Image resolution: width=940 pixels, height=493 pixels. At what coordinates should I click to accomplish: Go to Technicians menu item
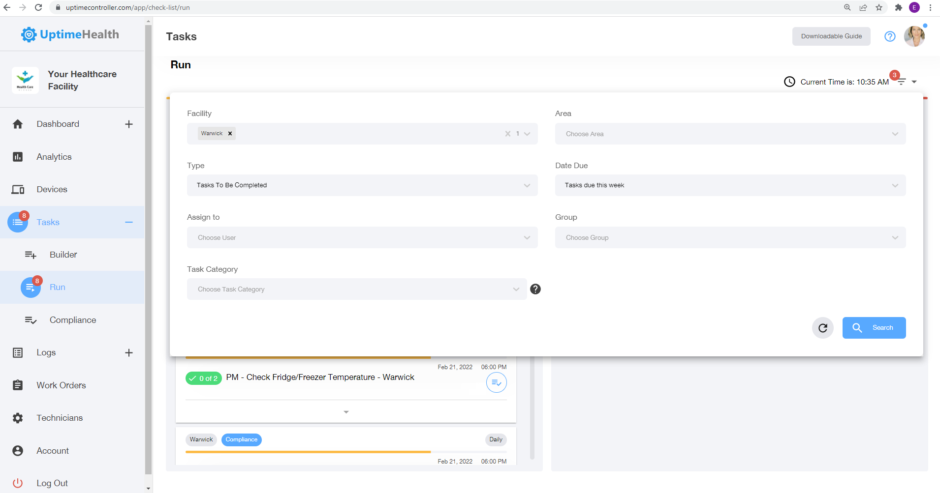(x=60, y=418)
